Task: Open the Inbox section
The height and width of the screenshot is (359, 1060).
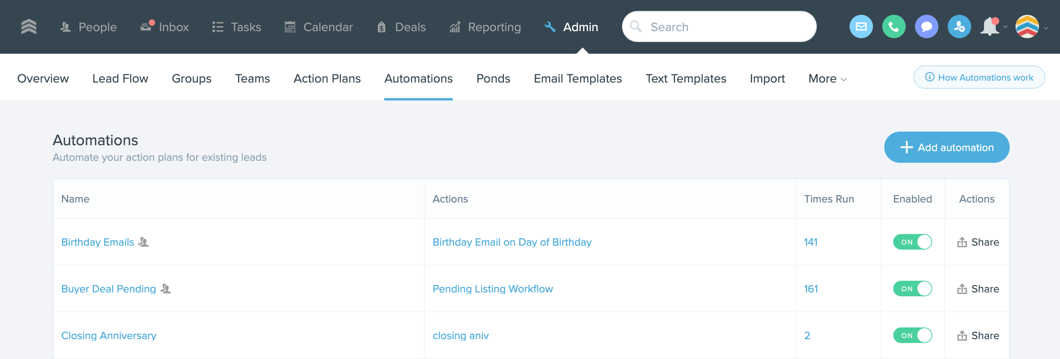Action: (x=164, y=27)
